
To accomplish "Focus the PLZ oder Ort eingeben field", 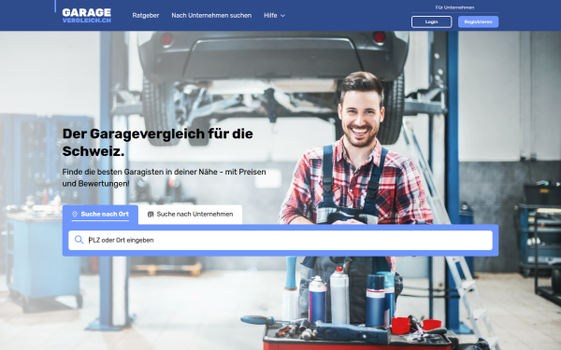I will click(280, 240).
